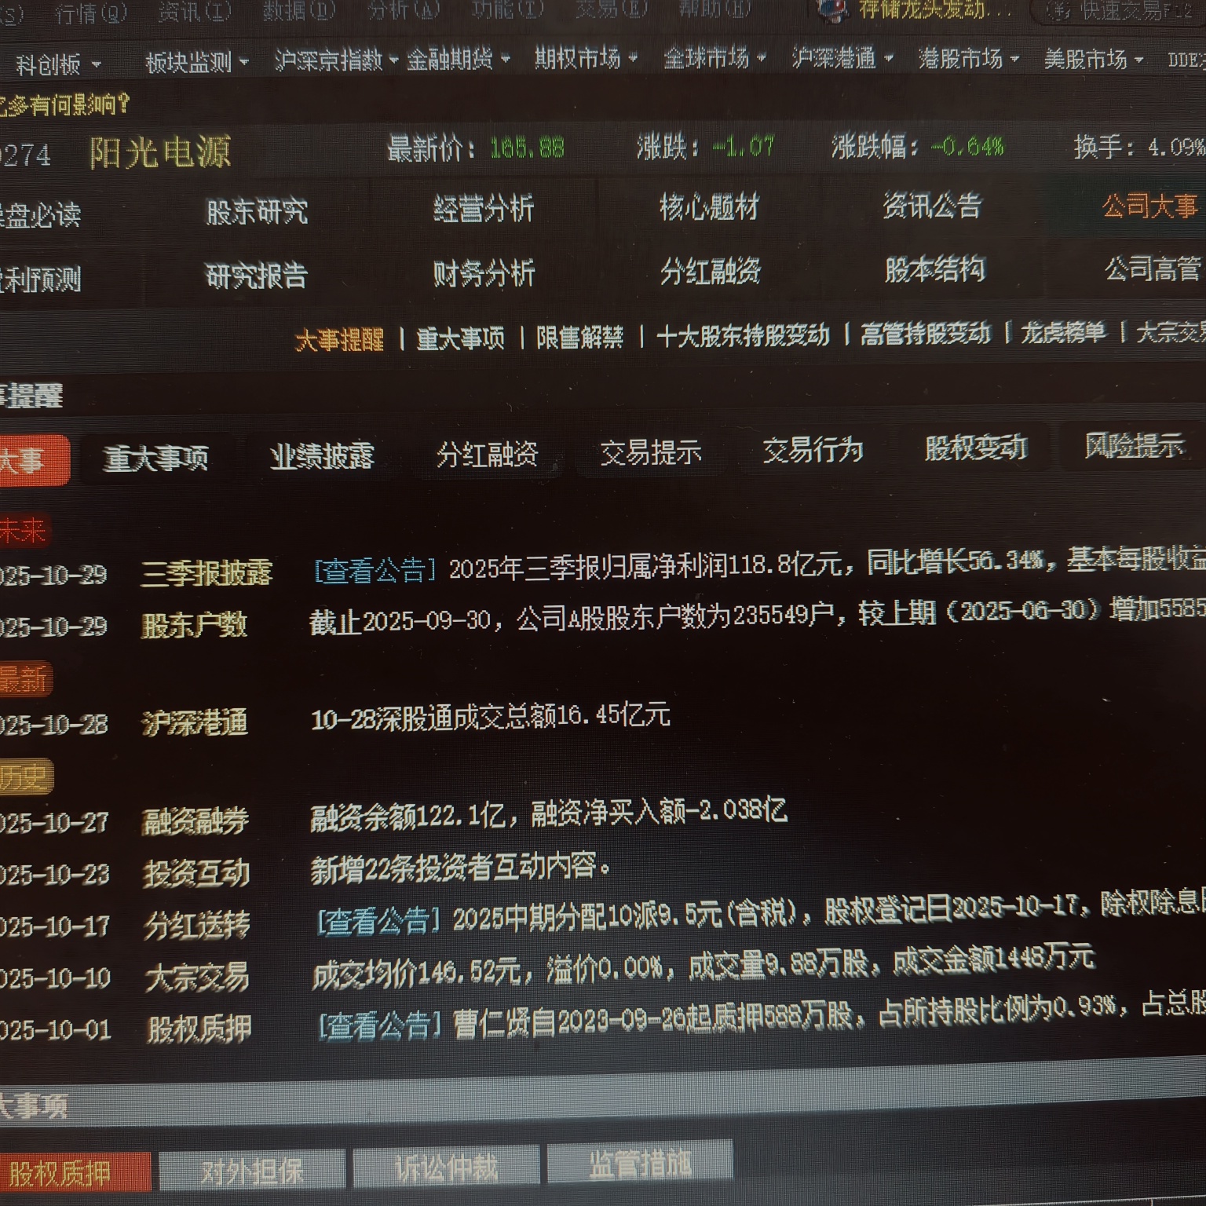Screen dimensions: 1206x1206
Task: Expand the 金融期货 dropdown
Action: point(458,59)
